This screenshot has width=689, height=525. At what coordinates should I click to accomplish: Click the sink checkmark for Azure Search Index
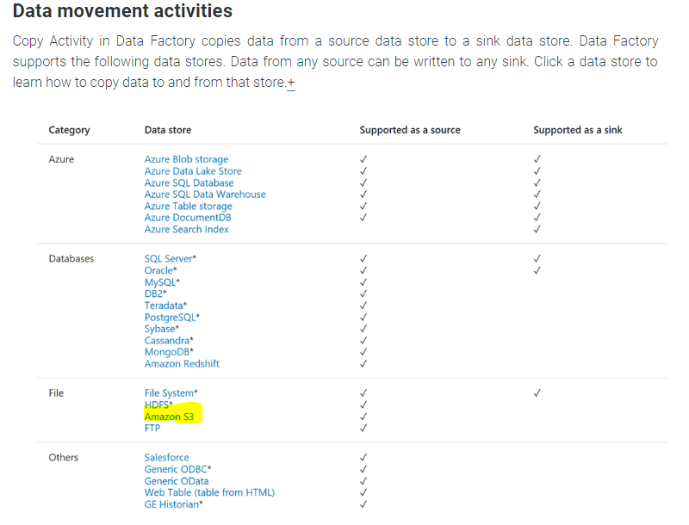[x=537, y=229]
